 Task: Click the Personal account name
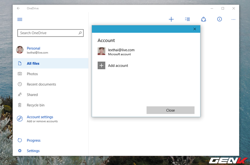(x=33, y=48)
